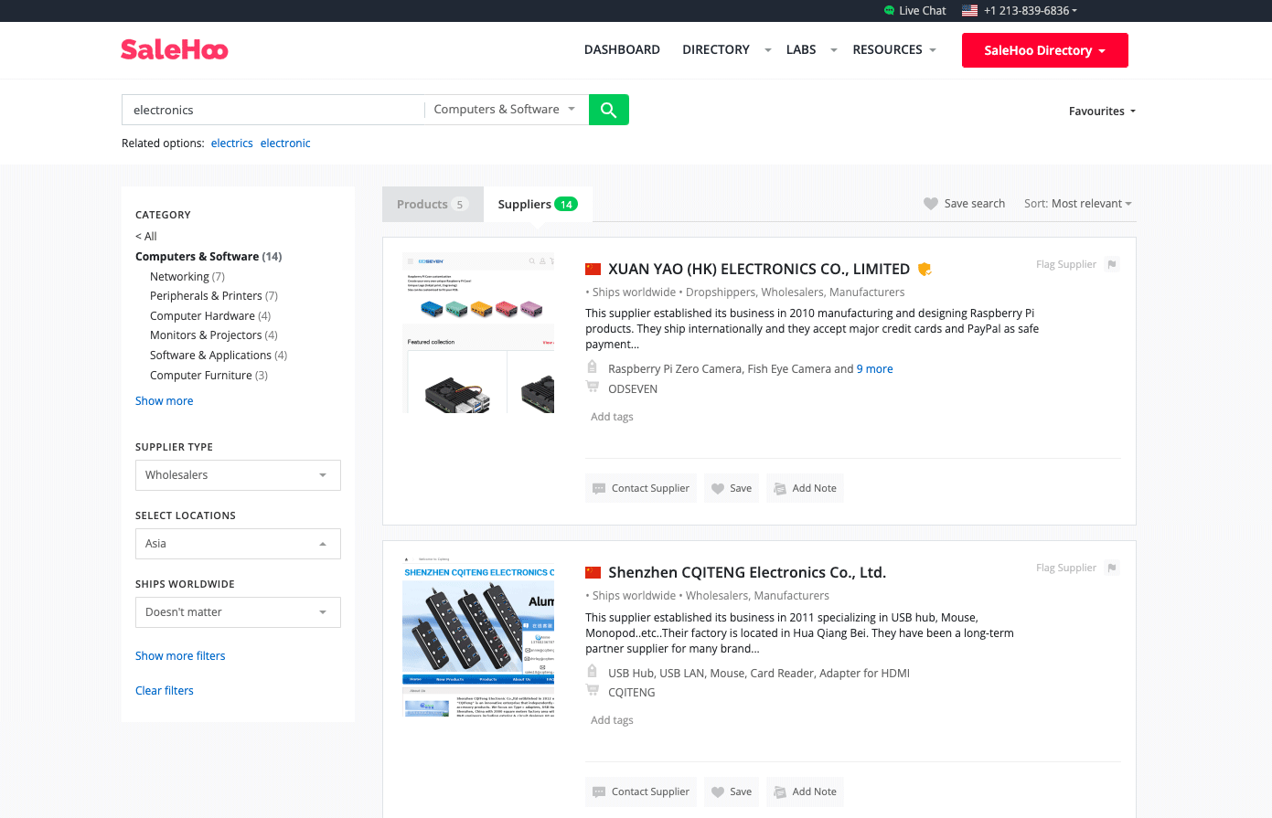Expand the Ships Worldwide dropdown
Viewport: 1272px width, 818px height.
[238, 612]
